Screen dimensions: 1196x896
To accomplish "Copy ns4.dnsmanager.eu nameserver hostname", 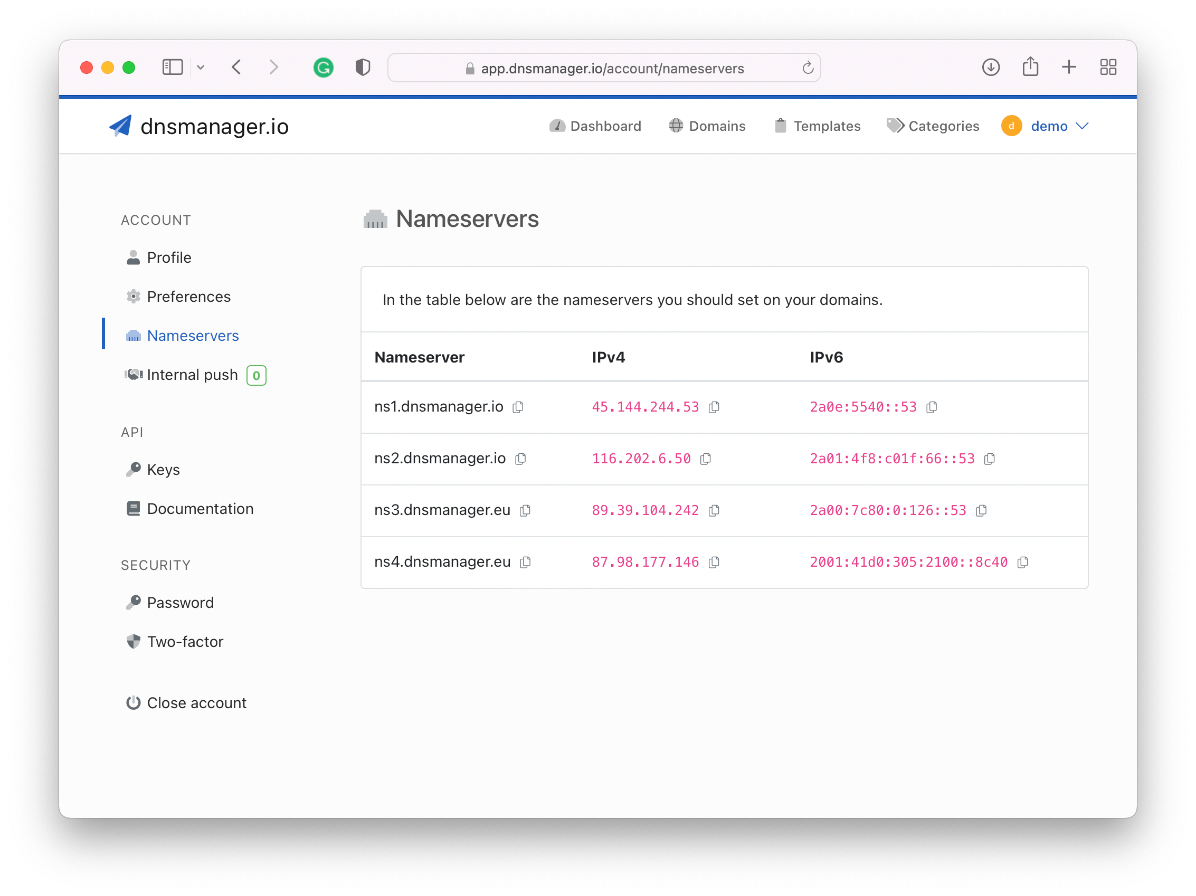I will 525,563.
